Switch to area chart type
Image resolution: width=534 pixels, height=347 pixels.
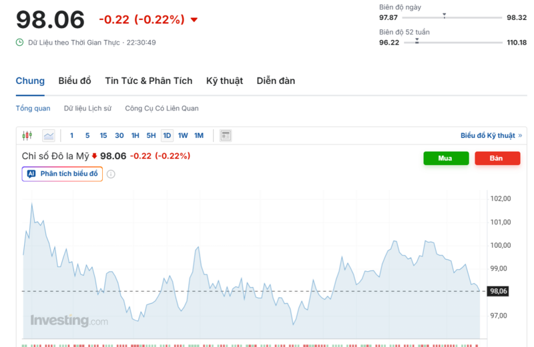pos(49,136)
